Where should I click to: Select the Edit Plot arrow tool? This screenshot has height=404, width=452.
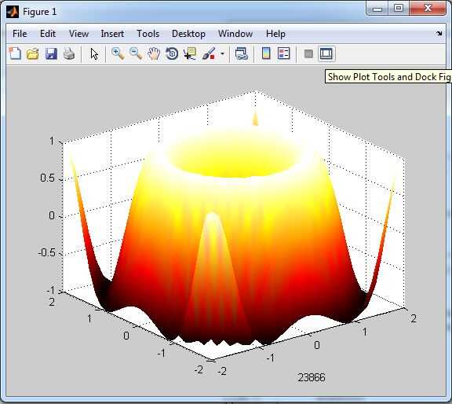94,54
